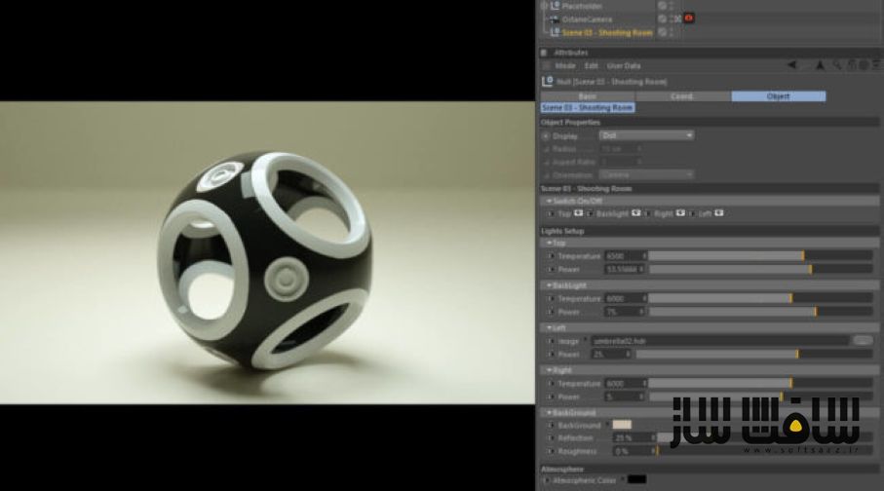Click the BackLight Power slider

(760, 312)
